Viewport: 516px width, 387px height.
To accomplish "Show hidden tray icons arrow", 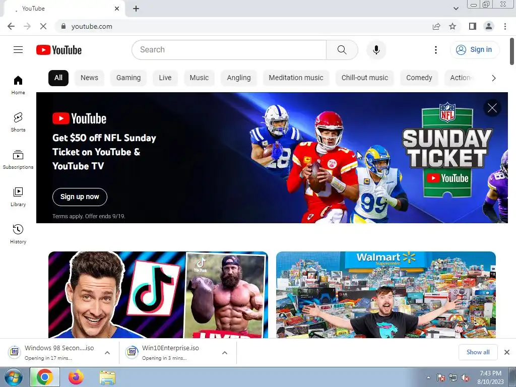I will pyautogui.click(x=428, y=377).
